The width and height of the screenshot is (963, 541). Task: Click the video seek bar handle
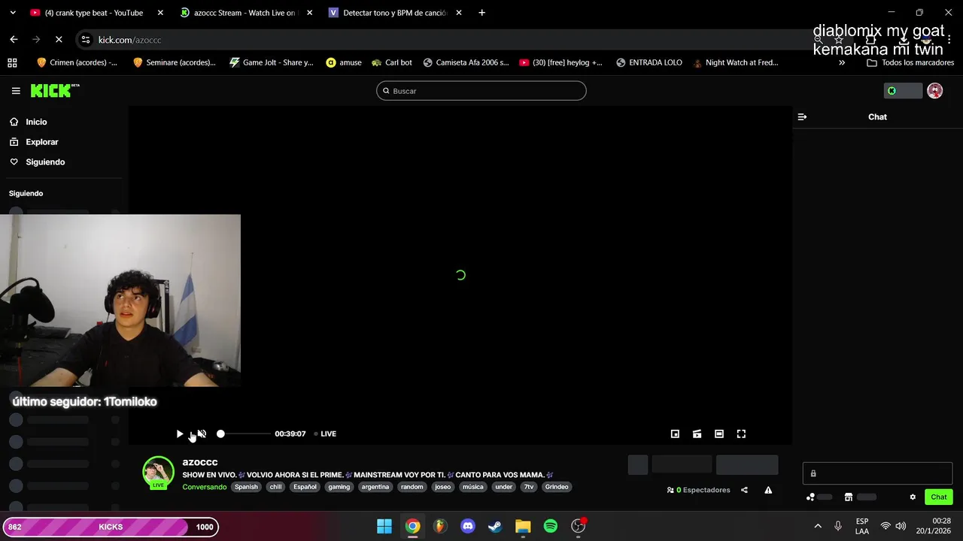220,434
